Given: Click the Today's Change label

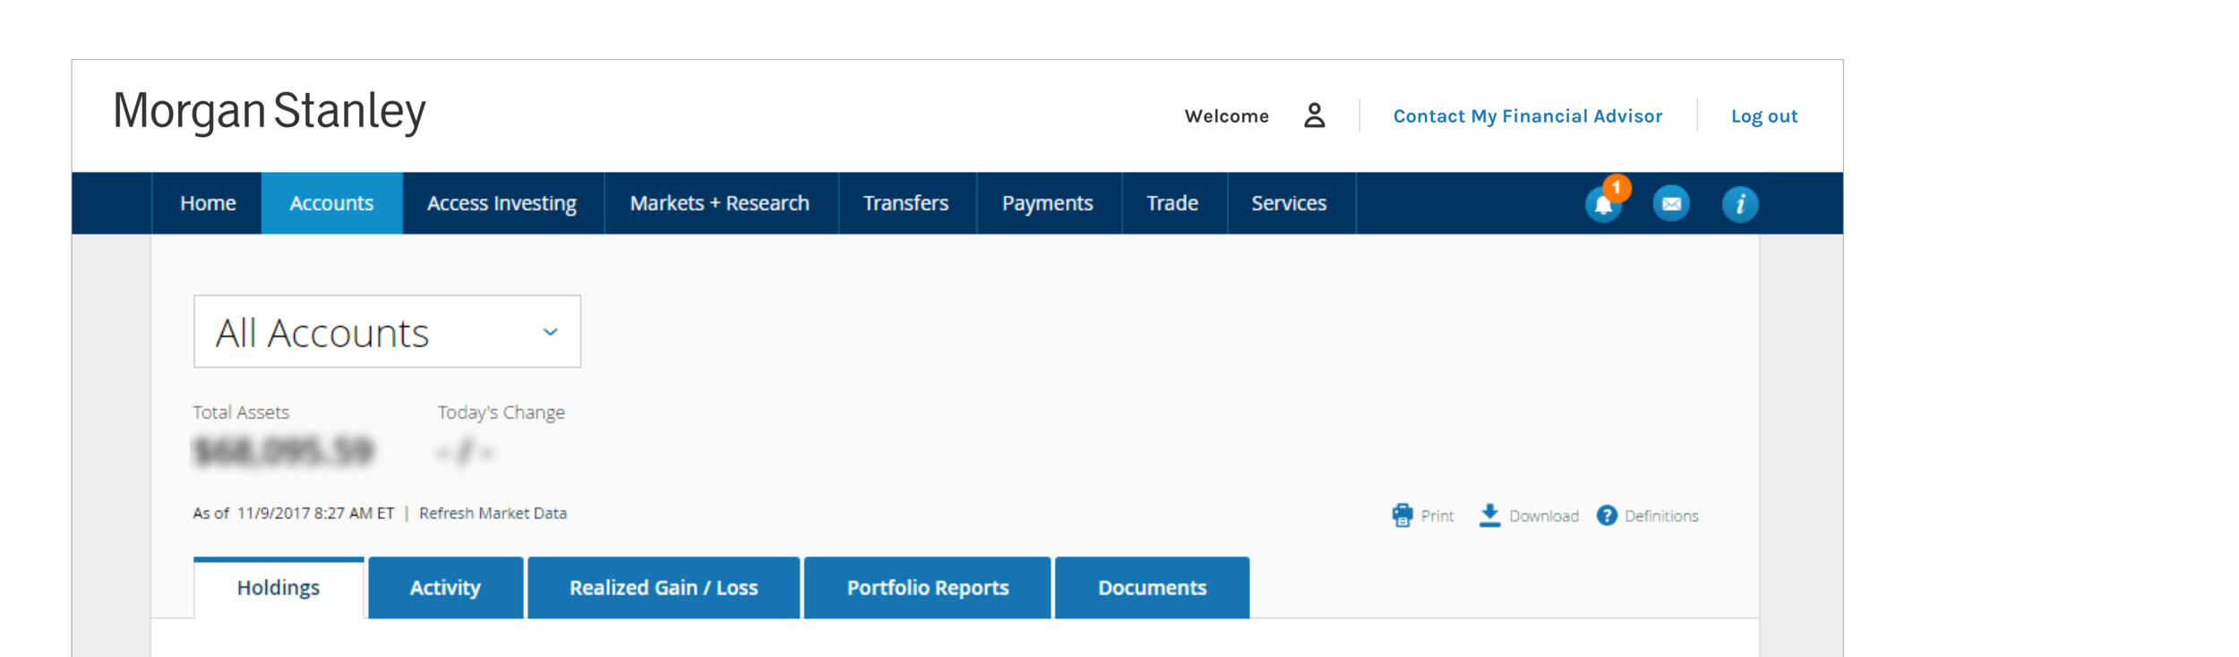Looking at the screenshot, I should pos(502,412).
